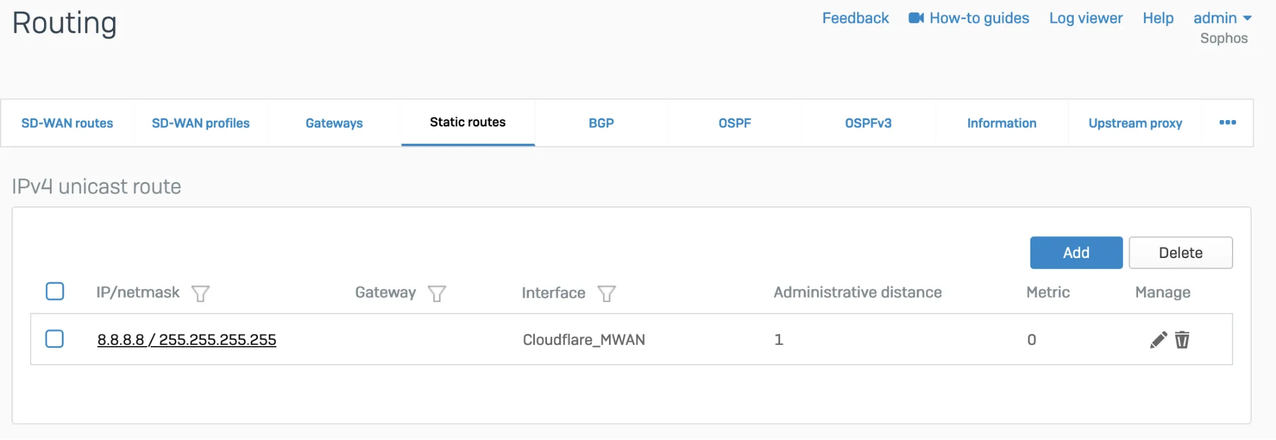Open the Interface column filter
This screenshot has width=1276, height=440.
coord(606,294)
